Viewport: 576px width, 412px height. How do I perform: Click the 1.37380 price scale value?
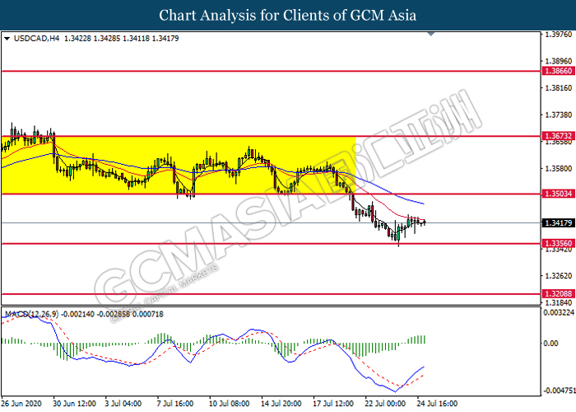[559, 115]
